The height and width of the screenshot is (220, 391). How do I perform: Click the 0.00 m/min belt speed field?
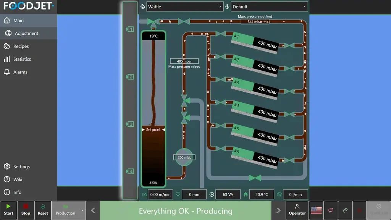(160, 194)
